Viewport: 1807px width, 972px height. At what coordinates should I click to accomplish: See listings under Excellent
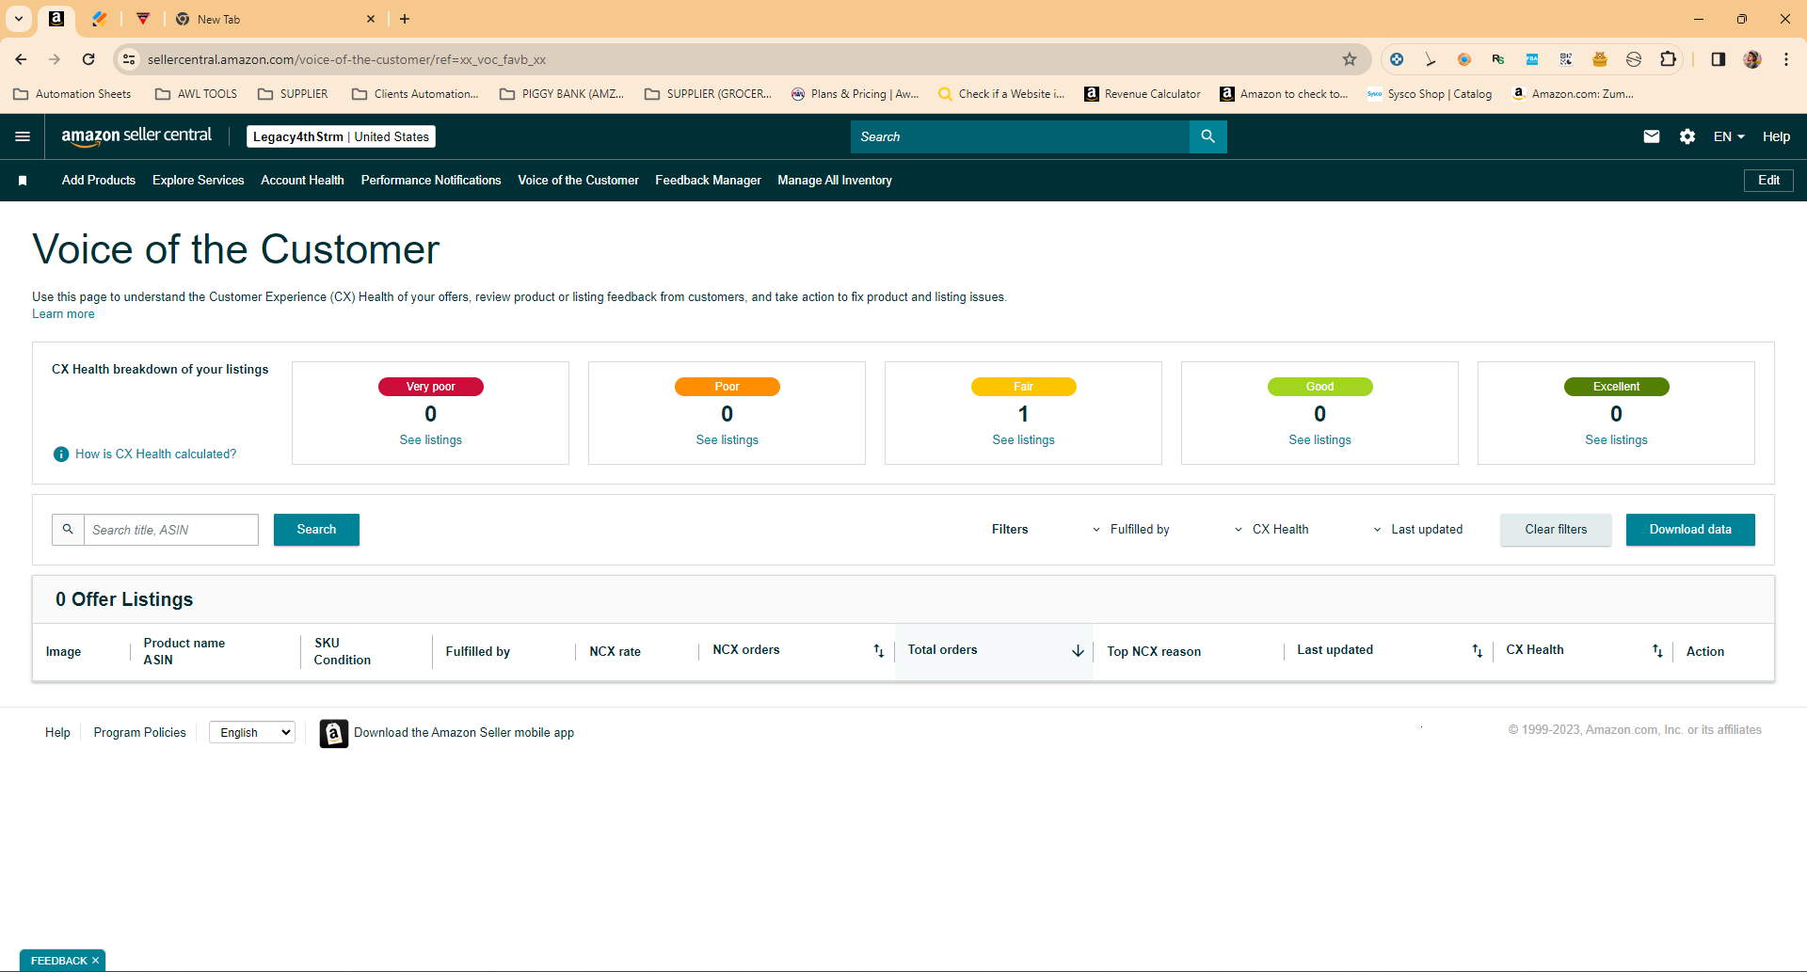click(1617, 440)
